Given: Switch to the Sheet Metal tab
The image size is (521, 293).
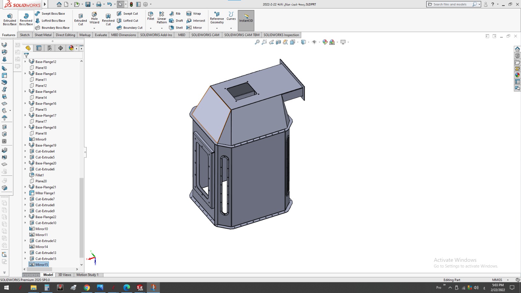Looking at the screenshot, I should point(43,35).
